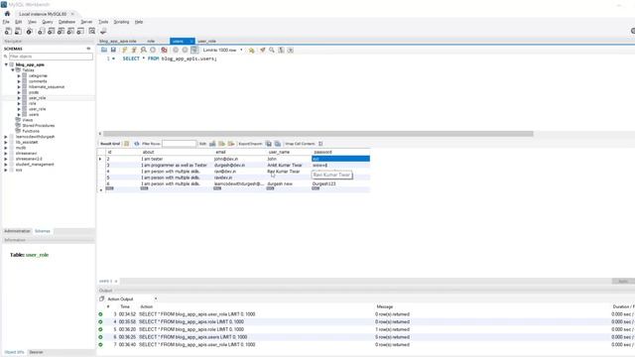Click the Result Grid button
The width and height of the screenshot is (635, 357).
click(x=110, y=144)
